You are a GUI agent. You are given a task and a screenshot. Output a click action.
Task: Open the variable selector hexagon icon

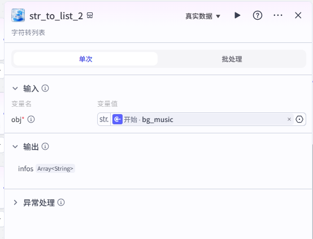[299, 119]
